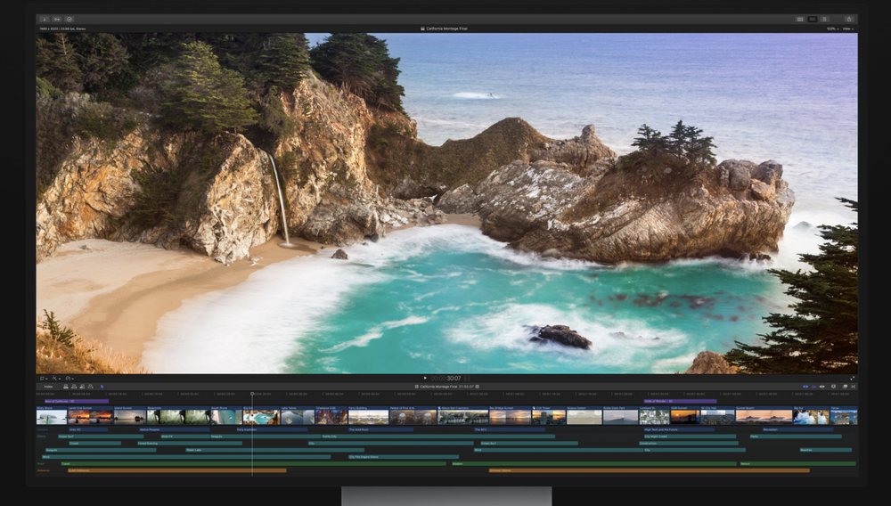Image resolution: width=891 pixels, height=506 pixels.
Task: Click the purple State of Wonder title clip
Action: 680,402
